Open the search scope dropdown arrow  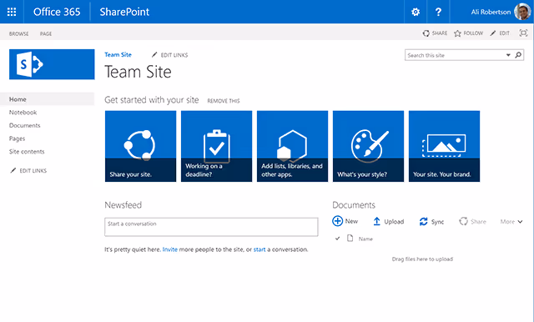[x=508, y=55]
